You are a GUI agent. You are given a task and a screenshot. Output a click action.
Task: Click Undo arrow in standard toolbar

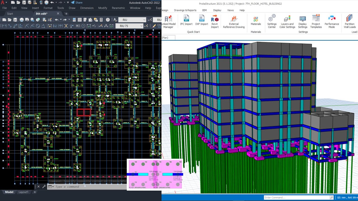tap(56, 20)
